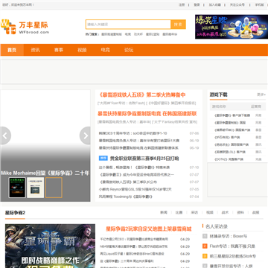This screenshot has width=268, height=268.
Task: Select 新闻 tab in 星际争霸2 section
Action: pyautogui.click(x=164, y=212)
